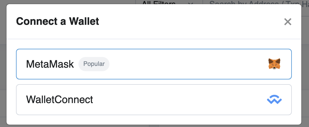Viewport: 309px width, 127px height.
Task: Click the Connect a Wallet heading
Action: pos(57,22)
